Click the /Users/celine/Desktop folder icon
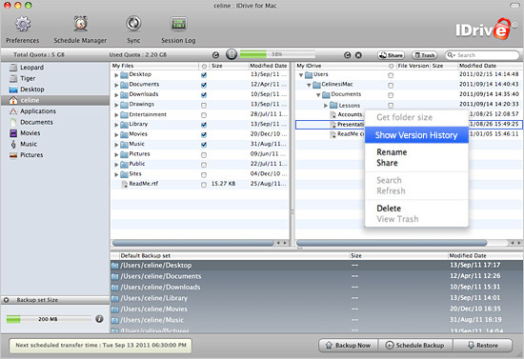 click(x=115, y=266)
